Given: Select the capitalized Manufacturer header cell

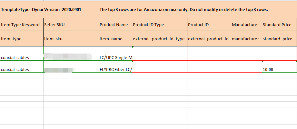Looking at the screenshot, I should tap(246, 25).
